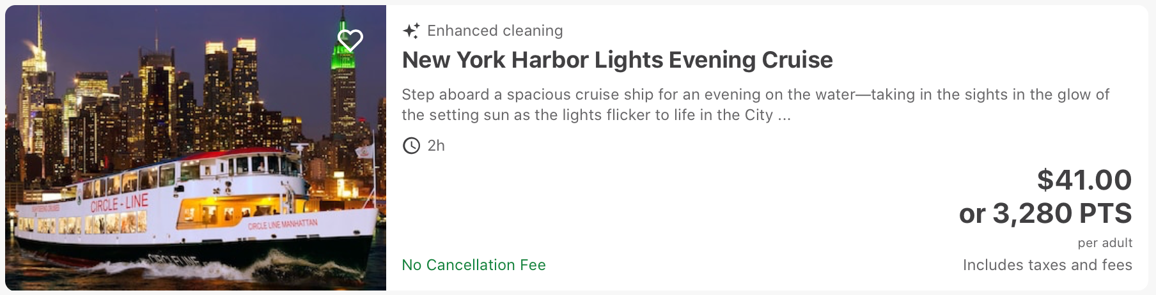
Task: Click the cruise description paragraph
Action: pyautogui.click(x=755, y=105)
